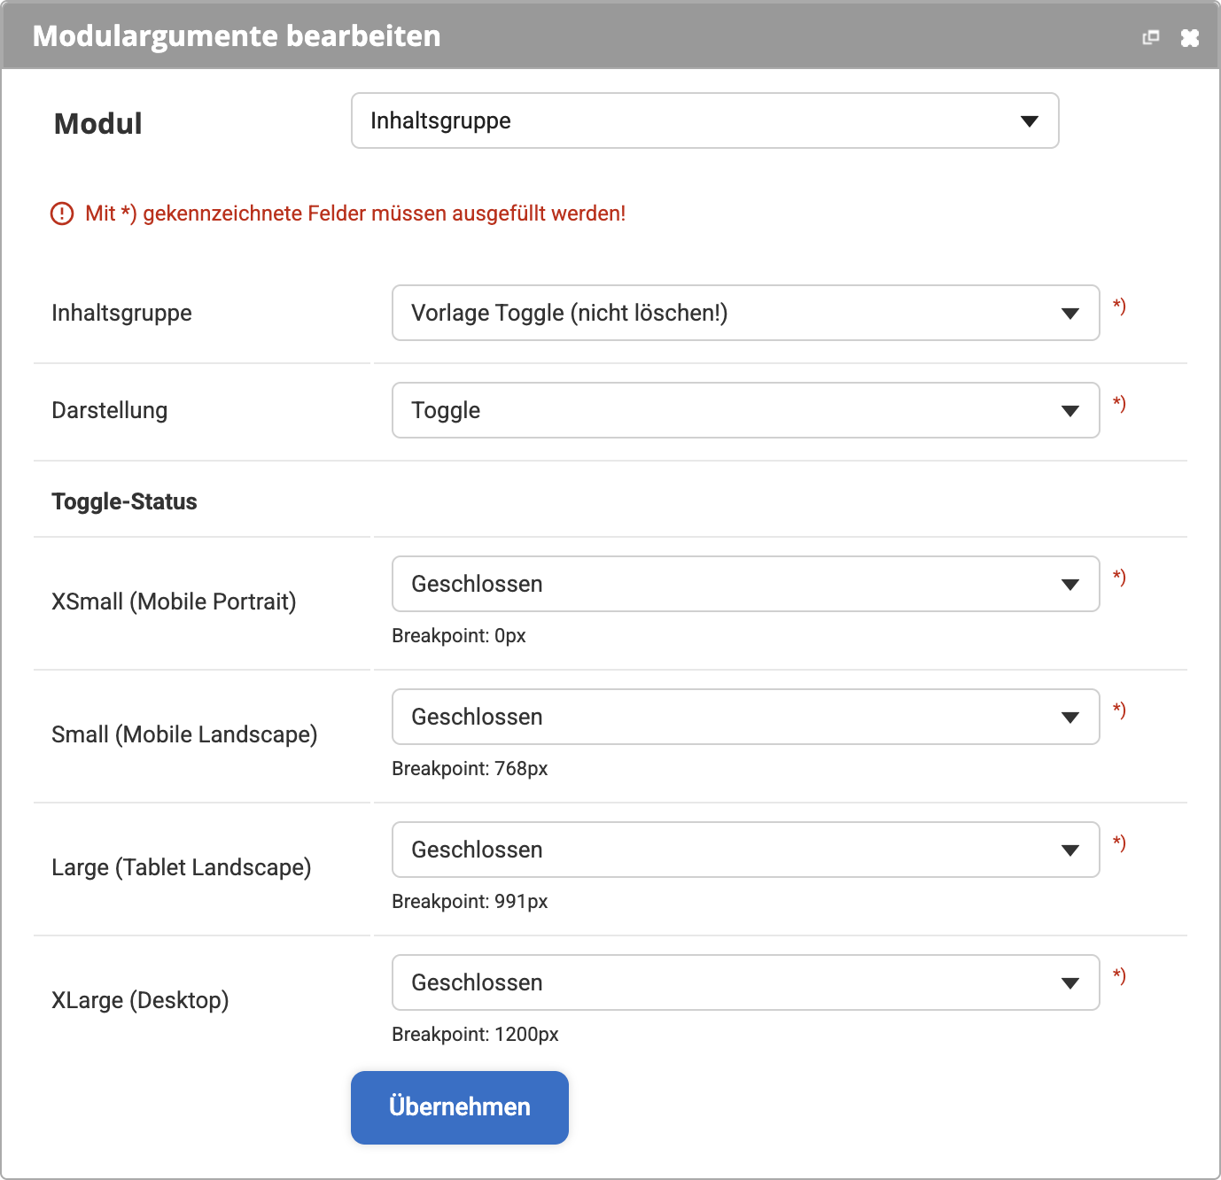The image size is (1221, 1180).
Task: Open the Modul dropdown showing Inhaltsgruppe
Action: [x=705, y=120]
